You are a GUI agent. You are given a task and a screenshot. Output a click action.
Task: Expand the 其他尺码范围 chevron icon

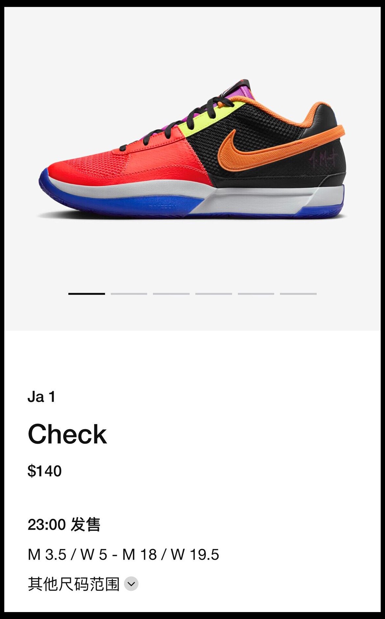coord(131,584)
